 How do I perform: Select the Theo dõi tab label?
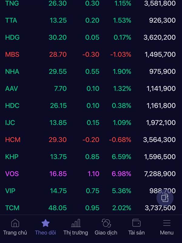tap(45, 233)
